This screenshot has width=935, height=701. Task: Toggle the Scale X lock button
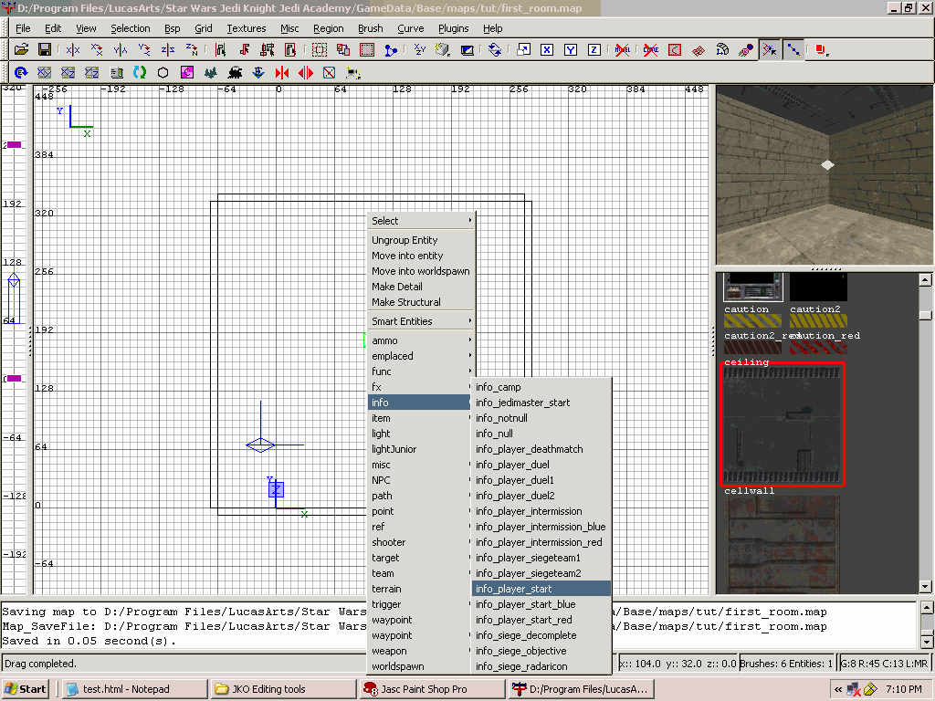547,50
